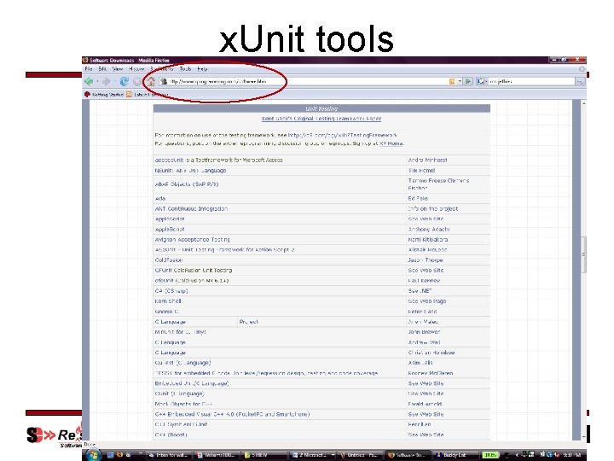This screenshot has height=461, width=614.
Task: Open the Korn Shell link
Action: pos(168,301)
